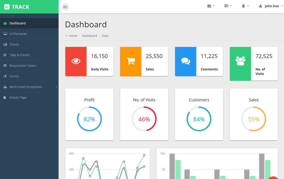
Task: Click the Comments card label
Action: click(209, 69)
